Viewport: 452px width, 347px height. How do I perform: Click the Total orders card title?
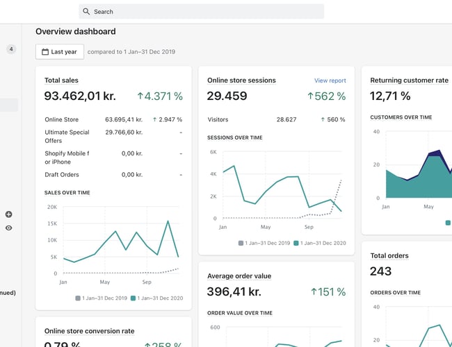(389, 256)
